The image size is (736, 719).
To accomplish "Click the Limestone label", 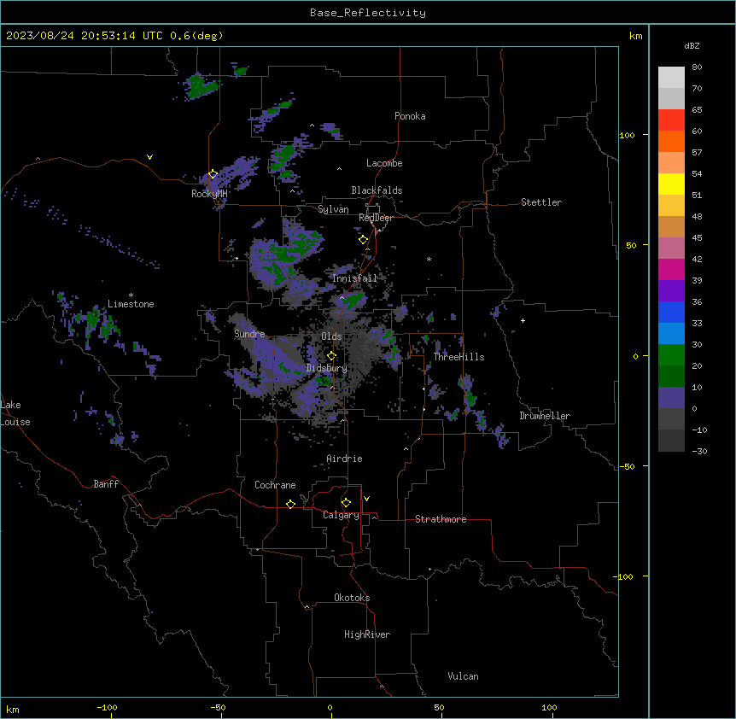I will pyautogui.click(x=131, y=304).
